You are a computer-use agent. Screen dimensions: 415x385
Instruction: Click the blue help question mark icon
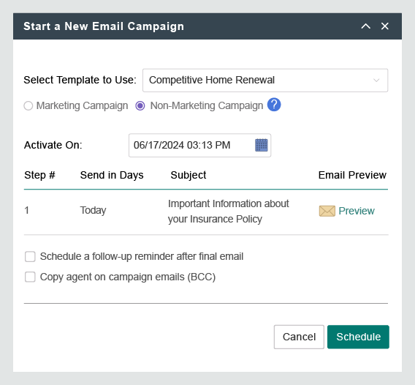(x=274, y=105)
